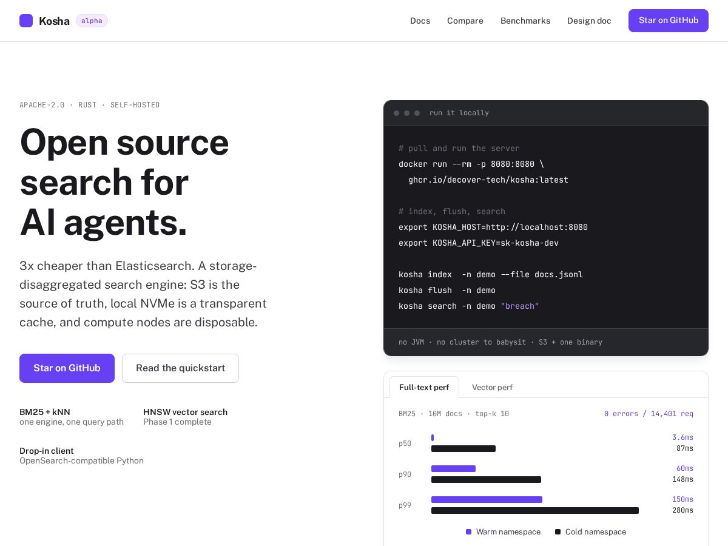This screenshot has width=728, height=546.
Task: Click the '# index, flush, search' comment
Action: pos(452,212)
